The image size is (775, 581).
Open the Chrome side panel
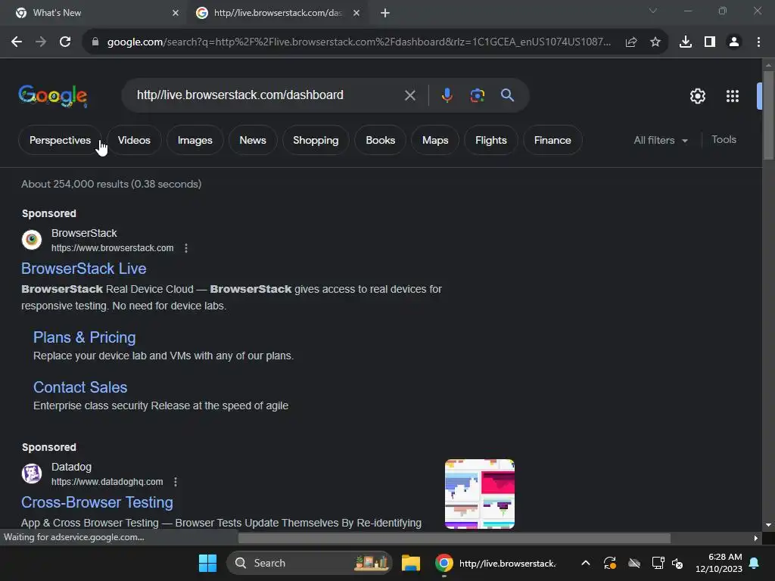[x=709, y=42]
